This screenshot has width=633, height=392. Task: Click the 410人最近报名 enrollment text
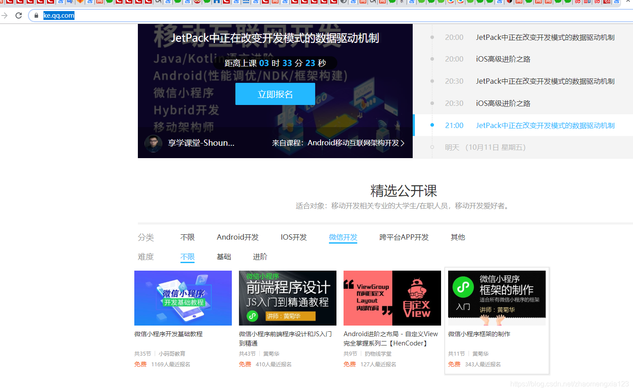click(274, 365)
